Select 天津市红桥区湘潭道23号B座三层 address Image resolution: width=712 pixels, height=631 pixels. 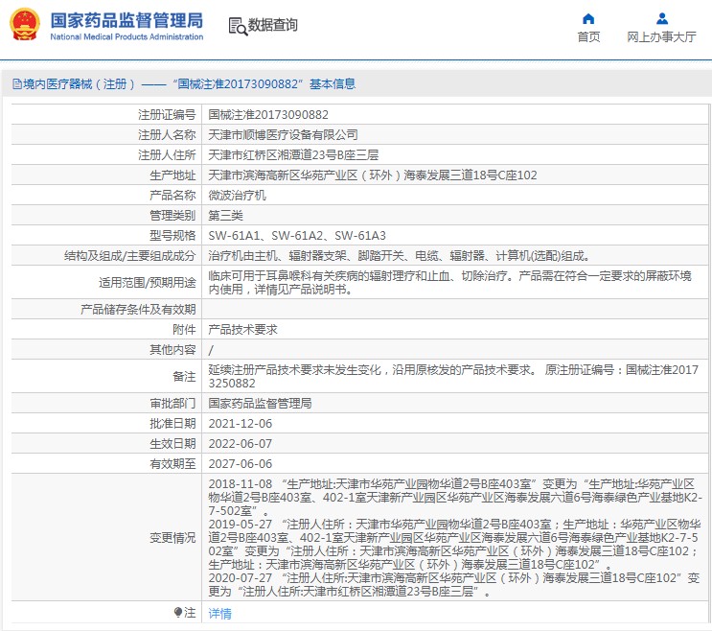click(x=293, y=155)
